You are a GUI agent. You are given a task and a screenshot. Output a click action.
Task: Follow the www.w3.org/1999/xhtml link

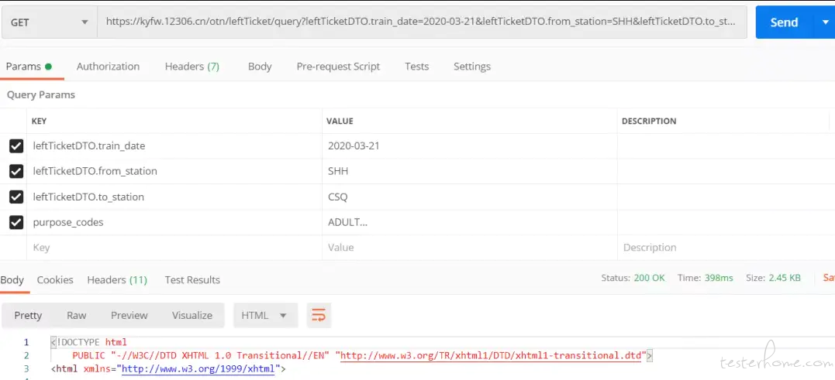tap(198, 368)
